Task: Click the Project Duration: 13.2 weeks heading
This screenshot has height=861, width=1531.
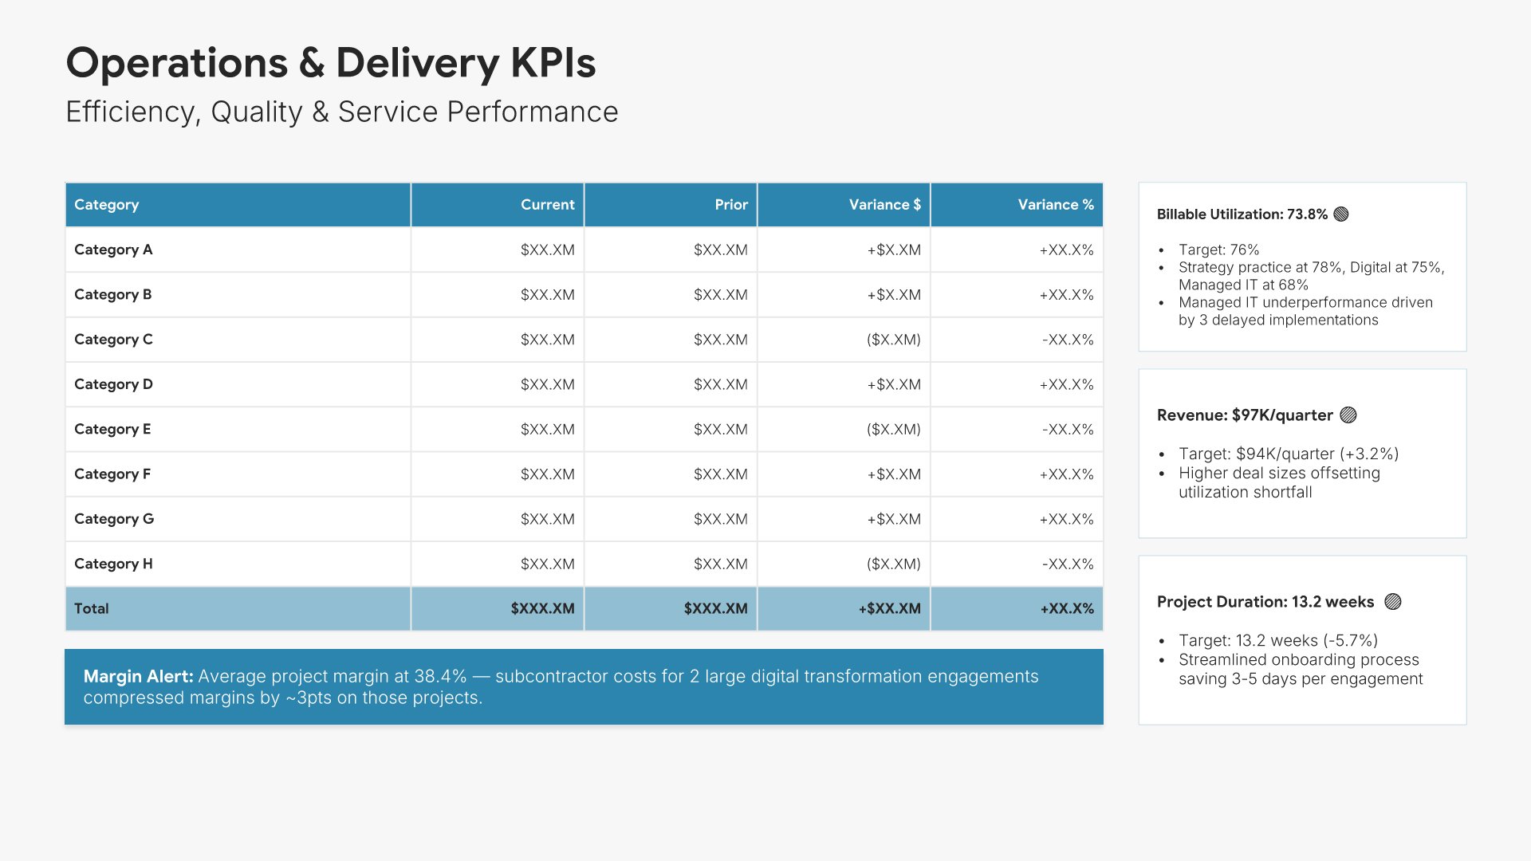Action: pos(1265,602)
